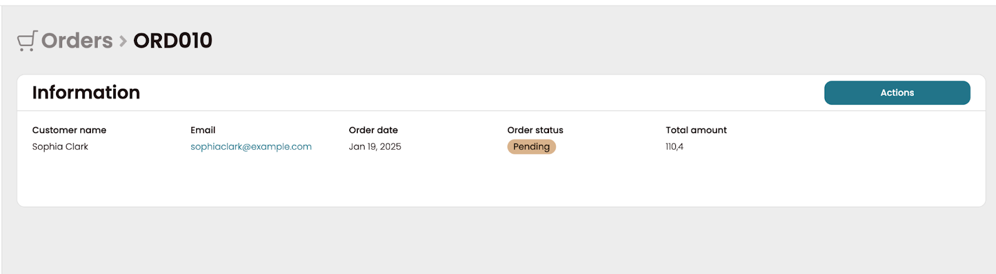
Task: Open sophiaclark@example.com email link
Action: point(251,147)
